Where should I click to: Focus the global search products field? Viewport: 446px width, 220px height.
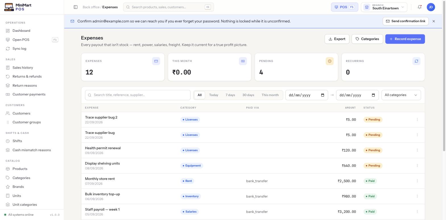tap(168, 7)
